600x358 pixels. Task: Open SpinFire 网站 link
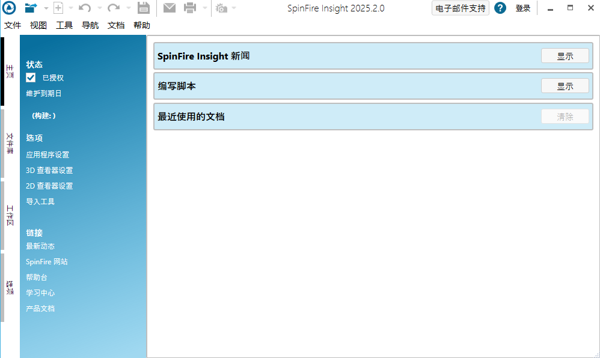tap(47, 262)
